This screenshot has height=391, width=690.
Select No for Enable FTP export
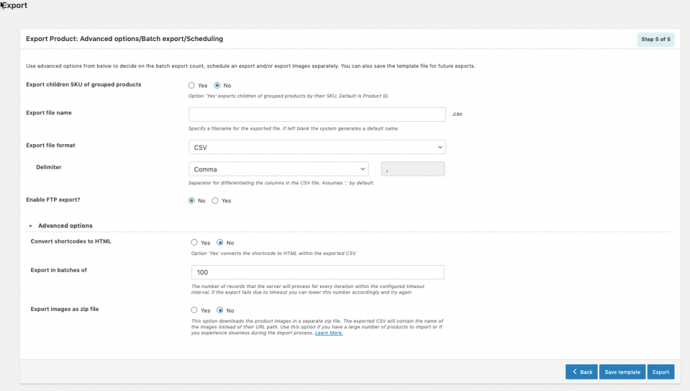(191, 200)
